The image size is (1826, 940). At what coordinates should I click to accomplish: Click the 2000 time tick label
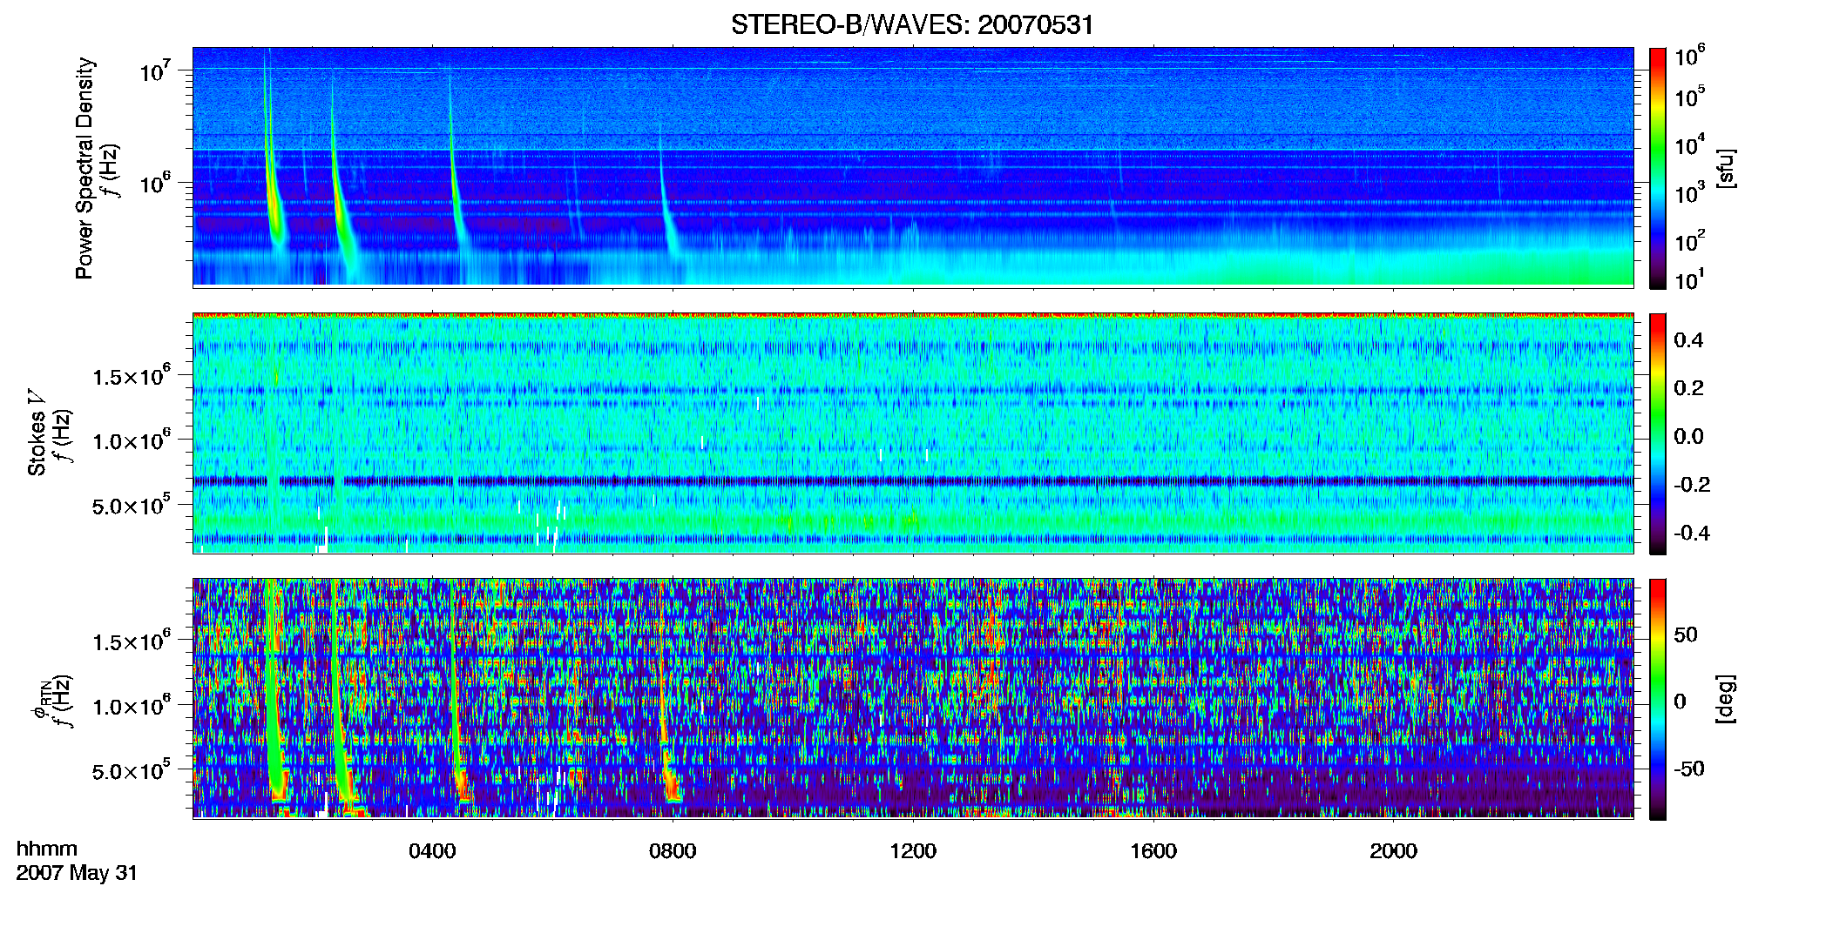[1393, 850]
